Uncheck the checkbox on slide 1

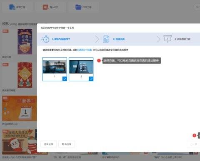pos(65,79)
